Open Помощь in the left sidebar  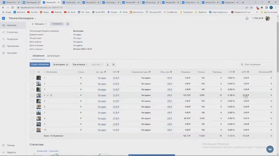pyautogui.click(x=10, y=145)
